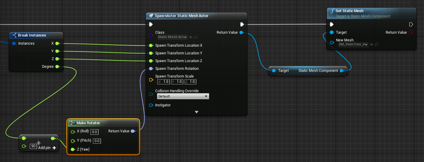This screenshot has width=424, height=162.
Task: Click the New Mesh input pin
Action: point(332,42)
